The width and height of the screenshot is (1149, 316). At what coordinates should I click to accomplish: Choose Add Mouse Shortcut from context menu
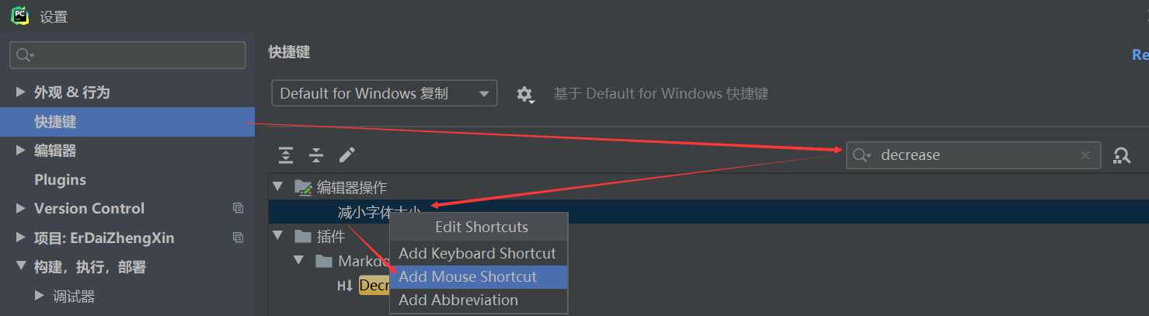point(468,276)
